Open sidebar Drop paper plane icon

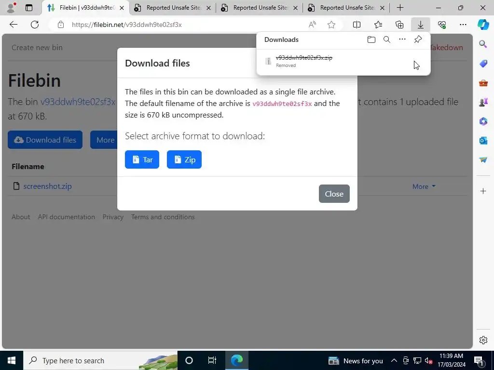[x=483, y=159]
